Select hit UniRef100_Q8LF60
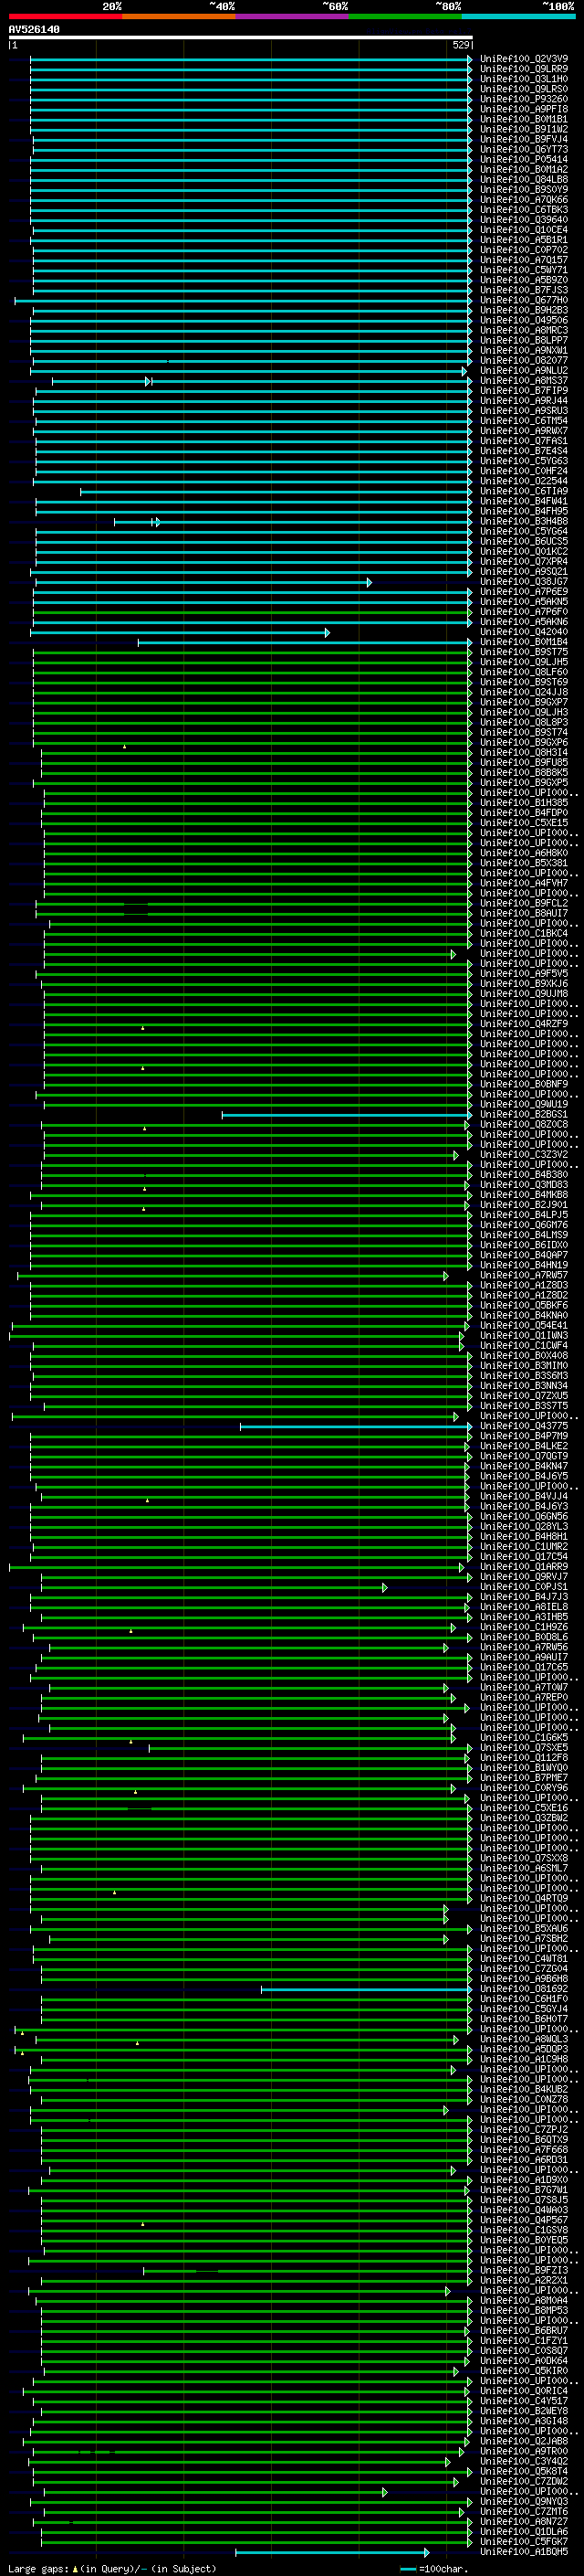The height and width of the screenshot is (2576, 584). 524,672
